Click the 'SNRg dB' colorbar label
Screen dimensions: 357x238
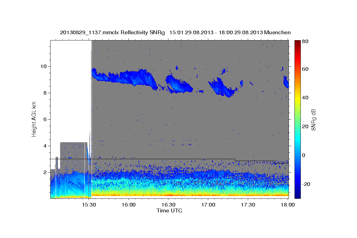[x=313, y=120]
